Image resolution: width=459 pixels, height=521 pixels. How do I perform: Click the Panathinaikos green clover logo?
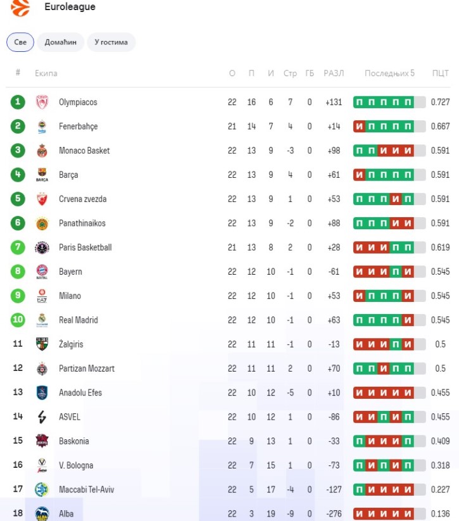click(x=42, y=223)
